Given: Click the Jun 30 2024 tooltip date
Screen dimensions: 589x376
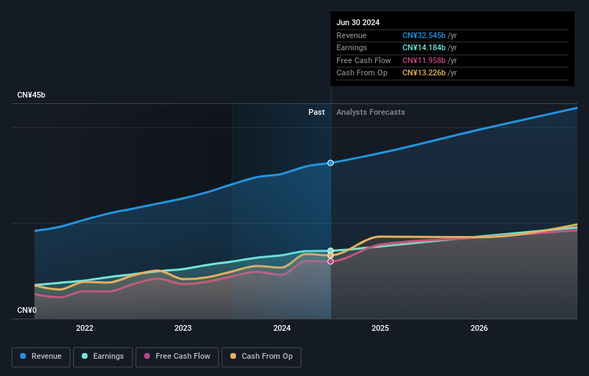Looking at the screenshot, I should coord(358,22).
